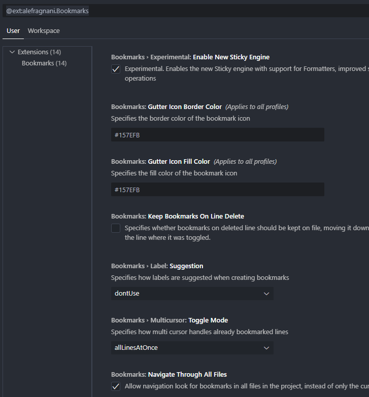369x397 pixels.
Task: Switch to the User settings tab
Action: pos(13,30)
